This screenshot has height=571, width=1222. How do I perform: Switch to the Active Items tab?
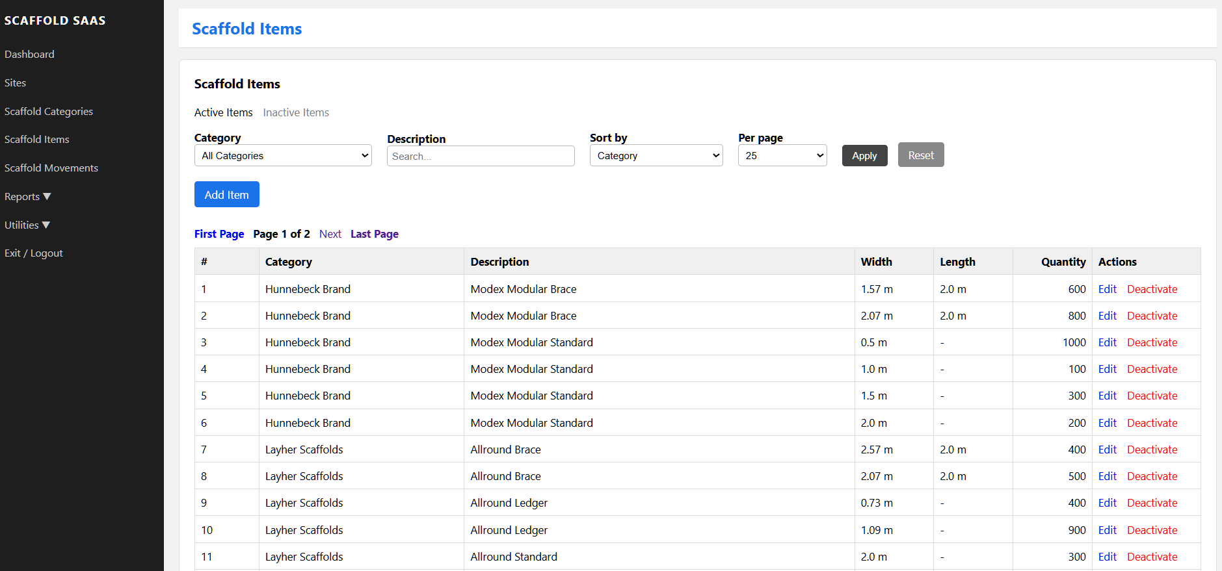click(x=223, y=113)
